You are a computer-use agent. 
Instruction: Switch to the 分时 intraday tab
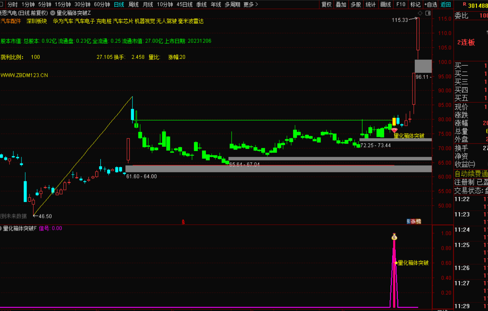(12, 4)
